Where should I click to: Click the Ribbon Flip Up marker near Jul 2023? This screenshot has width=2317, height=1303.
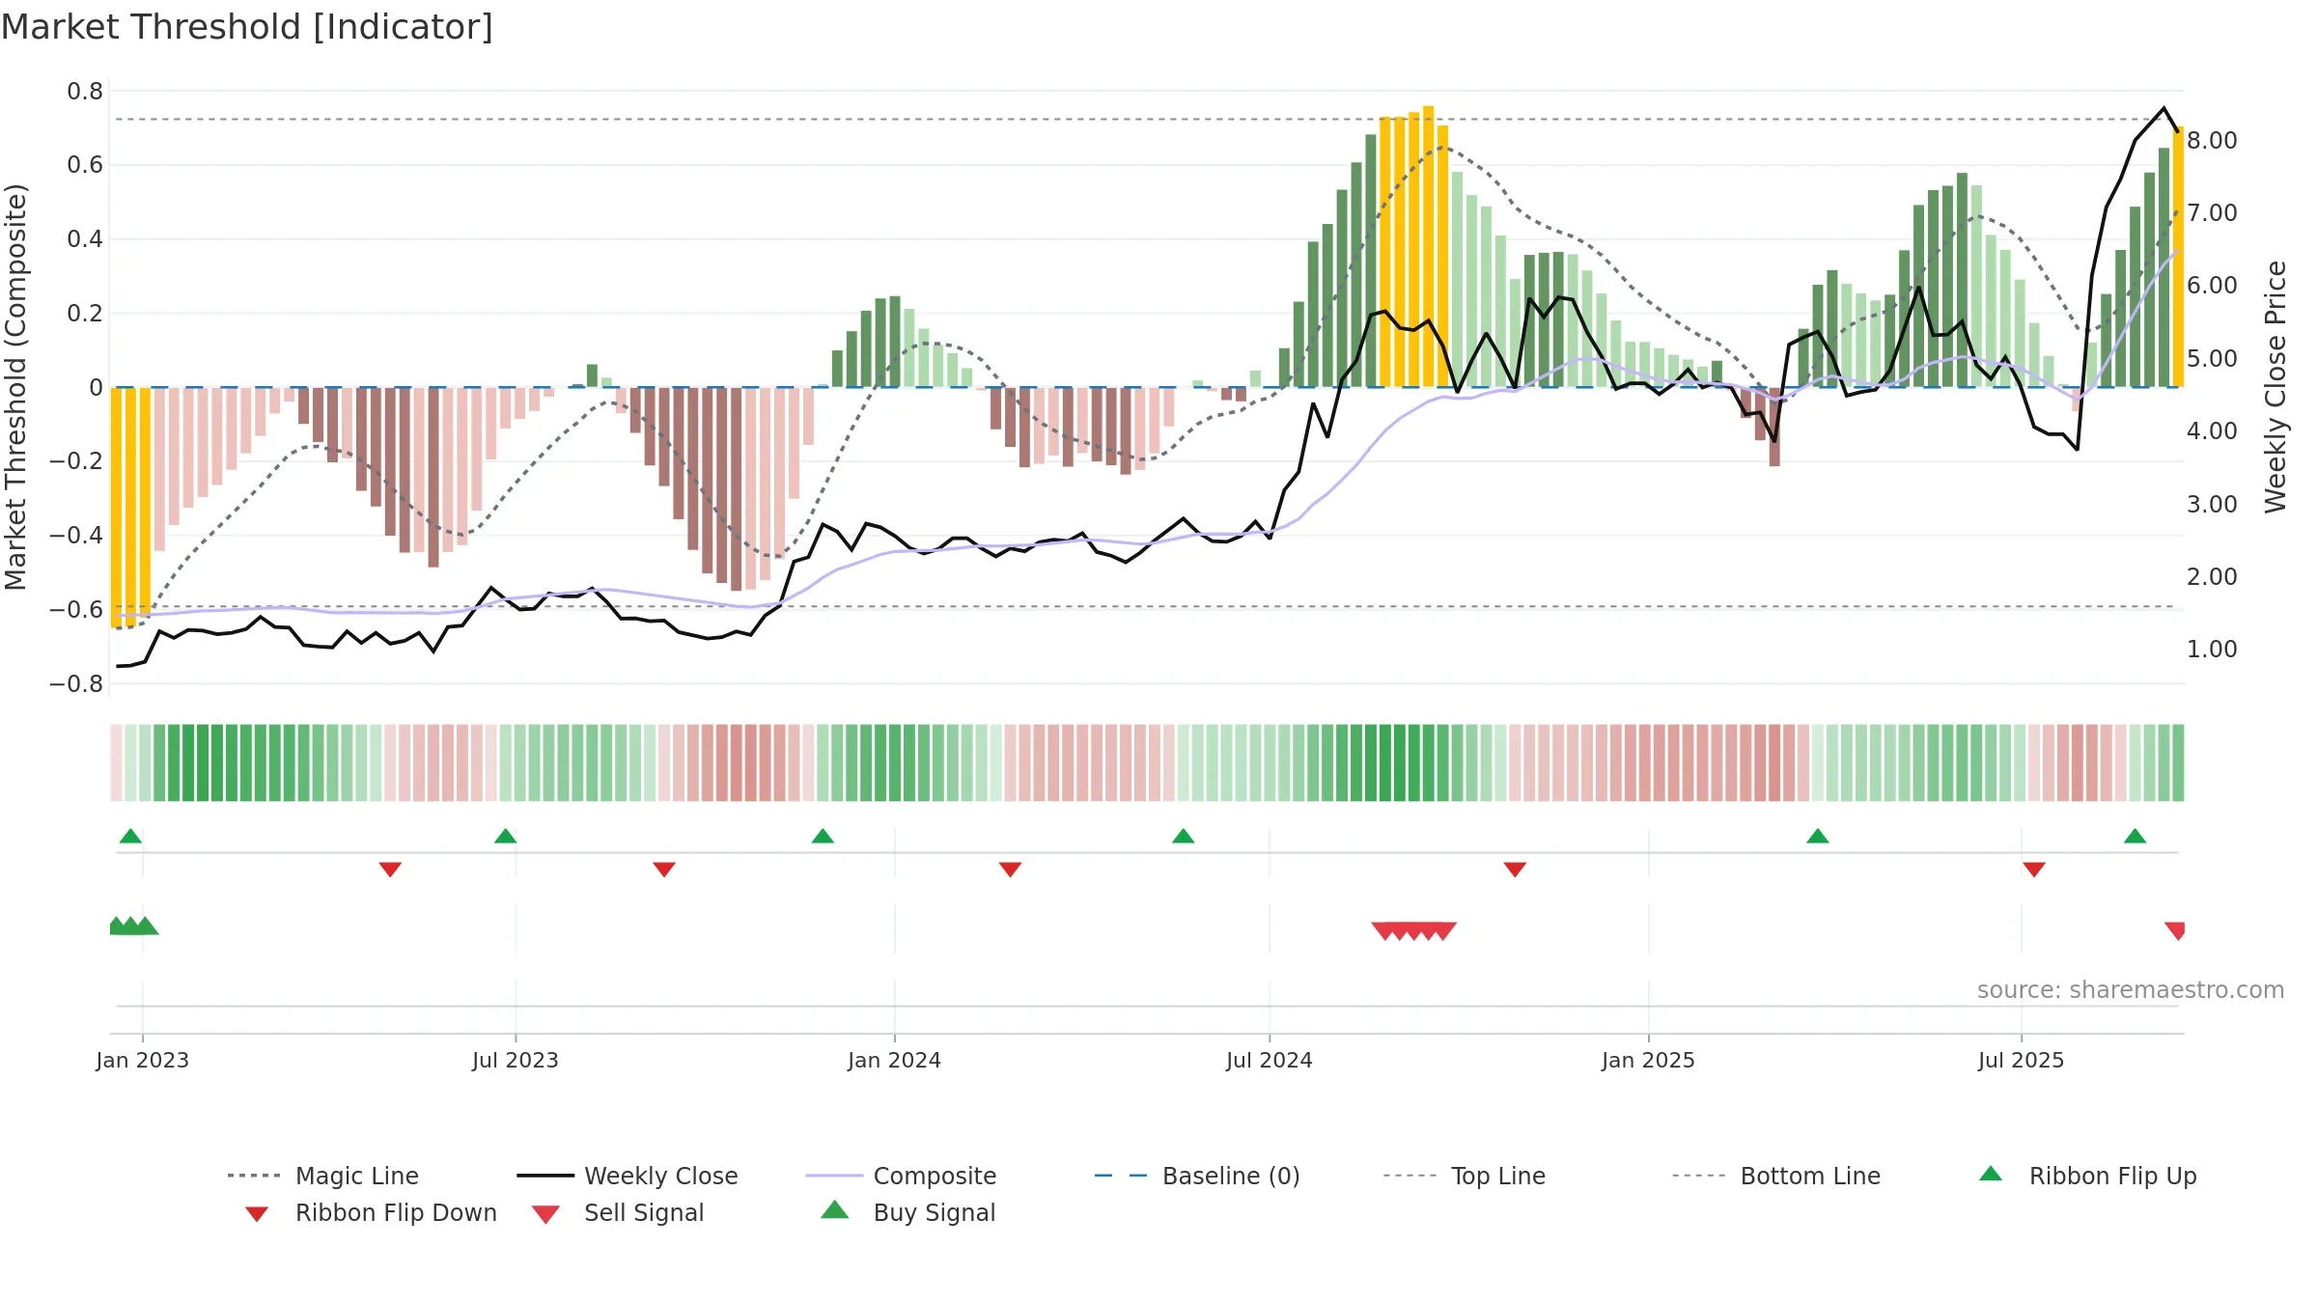click(505, 836)
